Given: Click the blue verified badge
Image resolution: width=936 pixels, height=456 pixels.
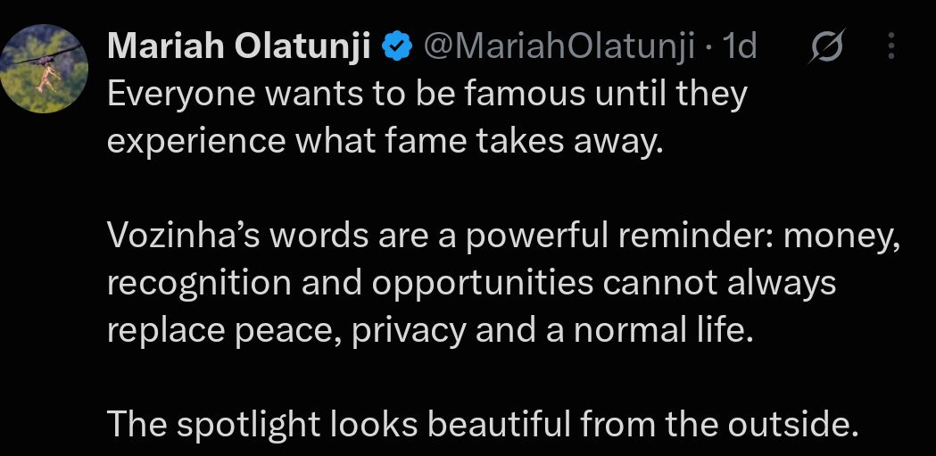Looking at the screenshot, I should click(397, 46).
